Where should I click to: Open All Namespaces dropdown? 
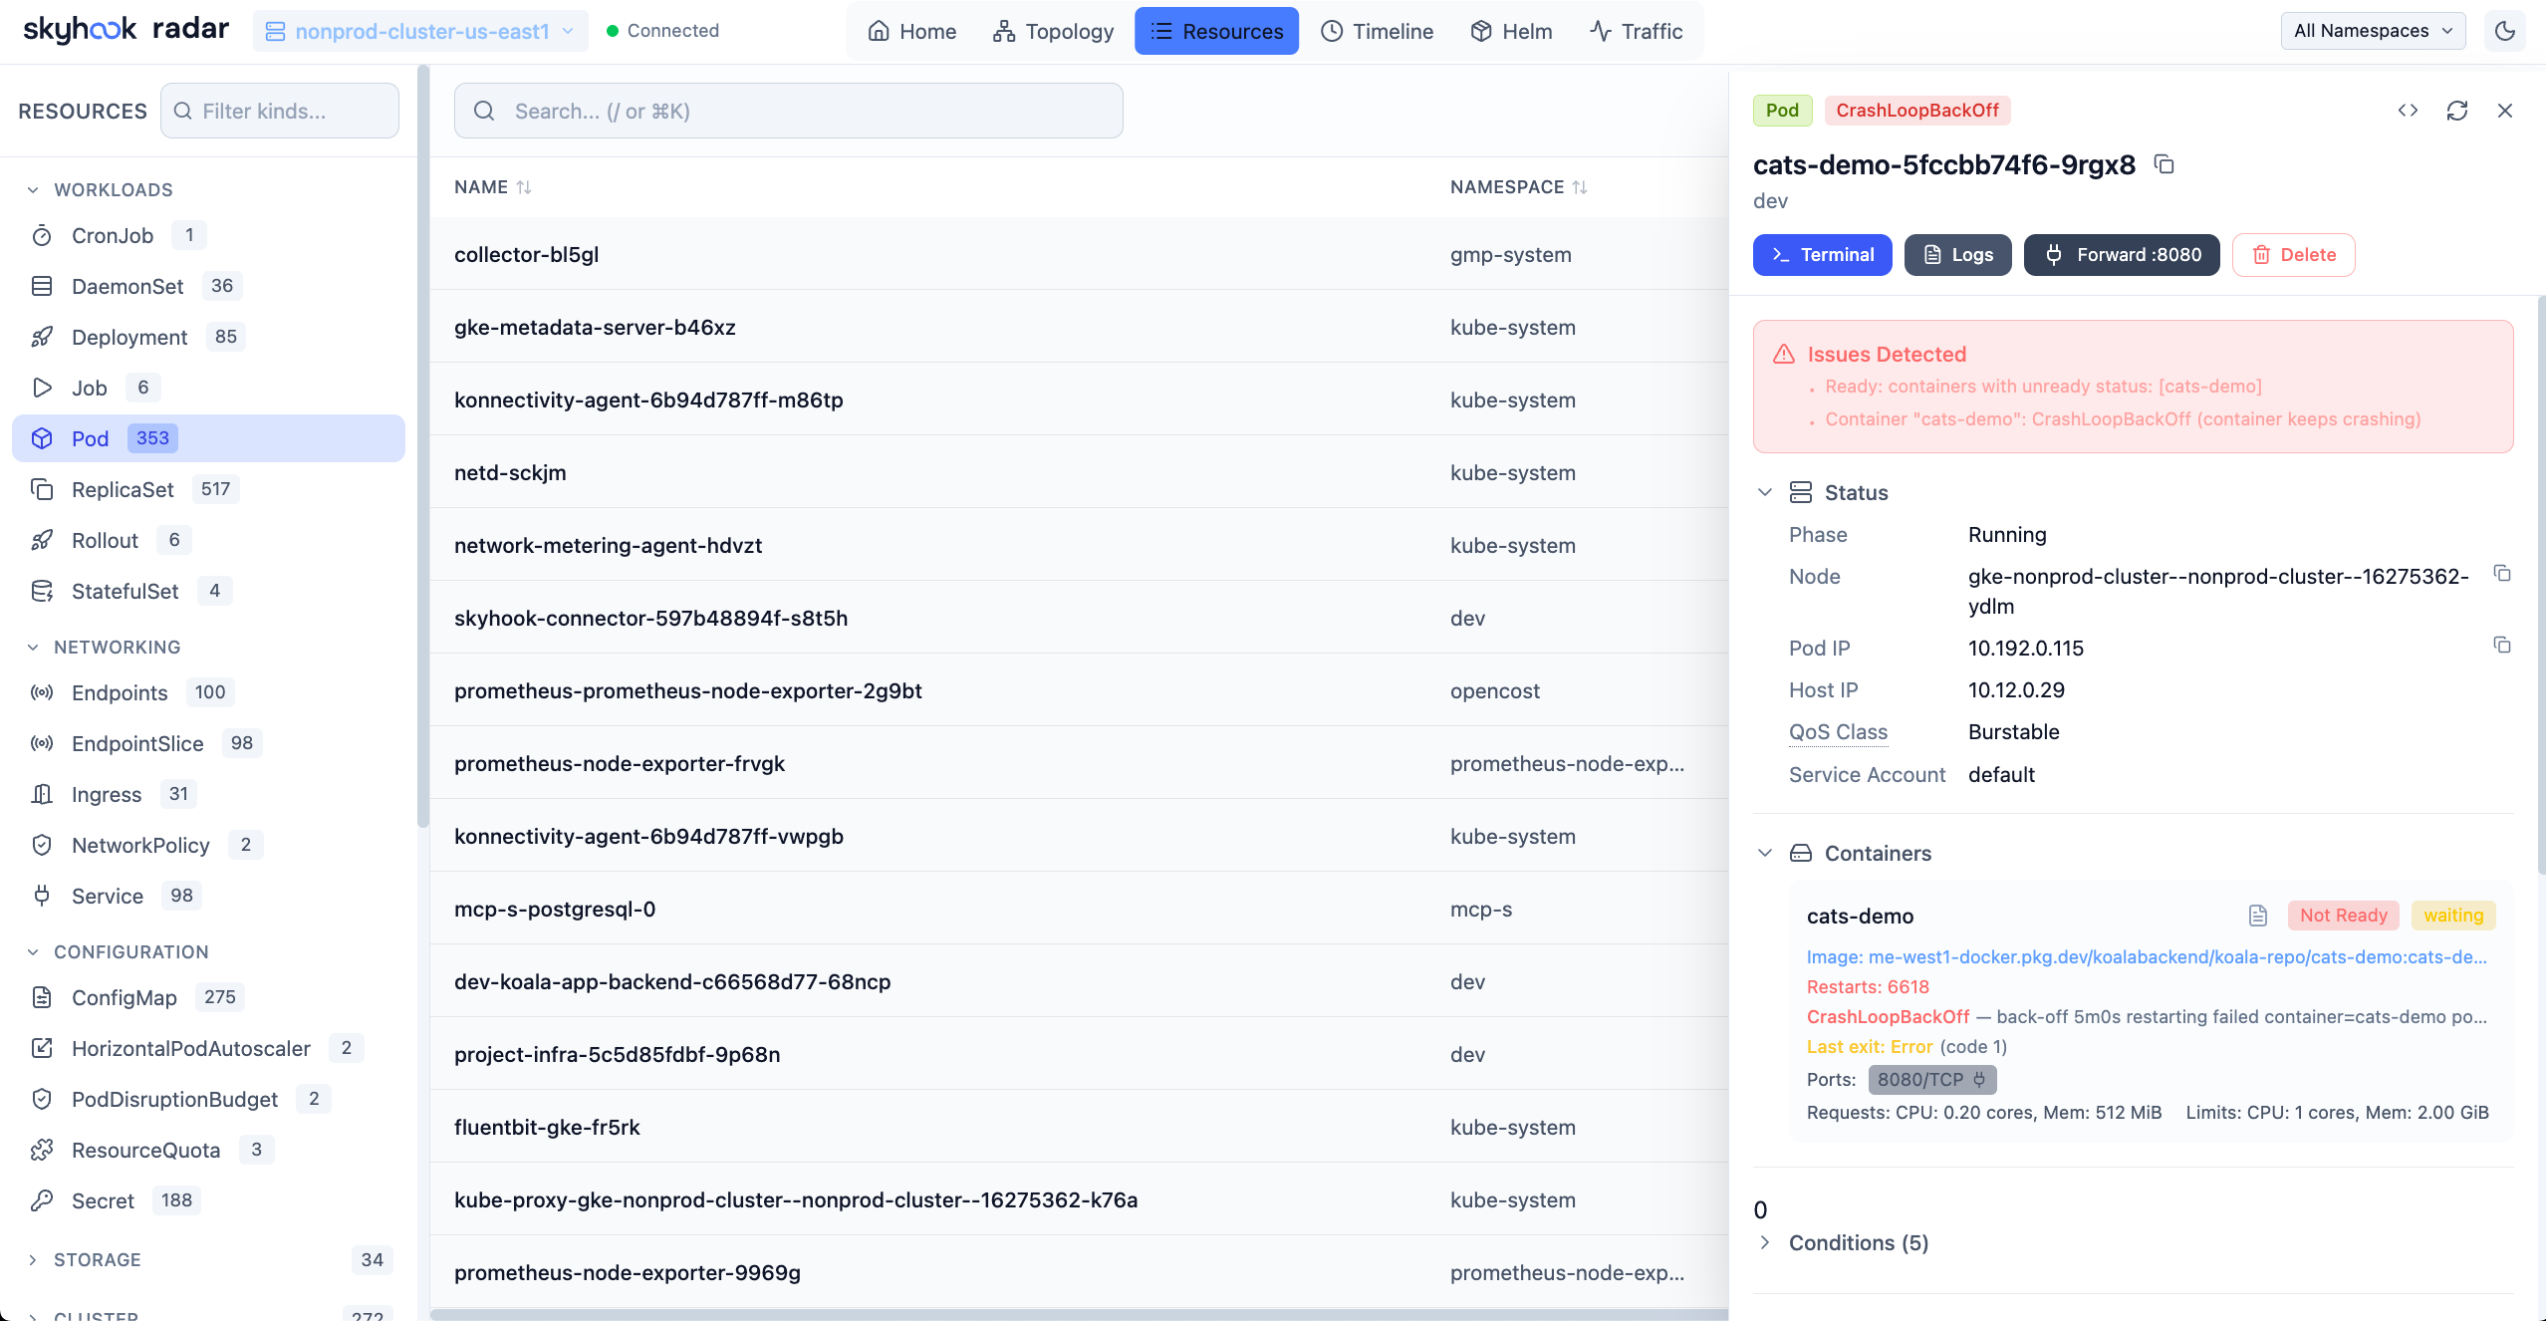2372,31
